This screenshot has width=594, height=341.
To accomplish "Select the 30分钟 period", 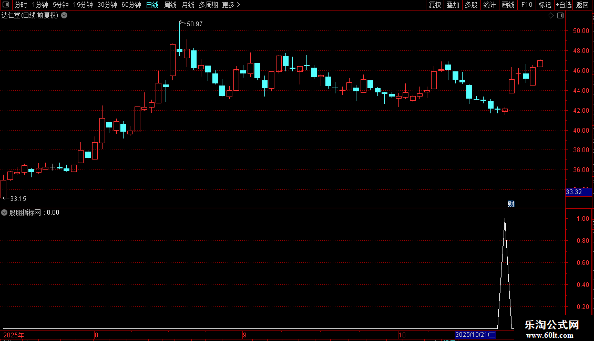I will (107, 5).
